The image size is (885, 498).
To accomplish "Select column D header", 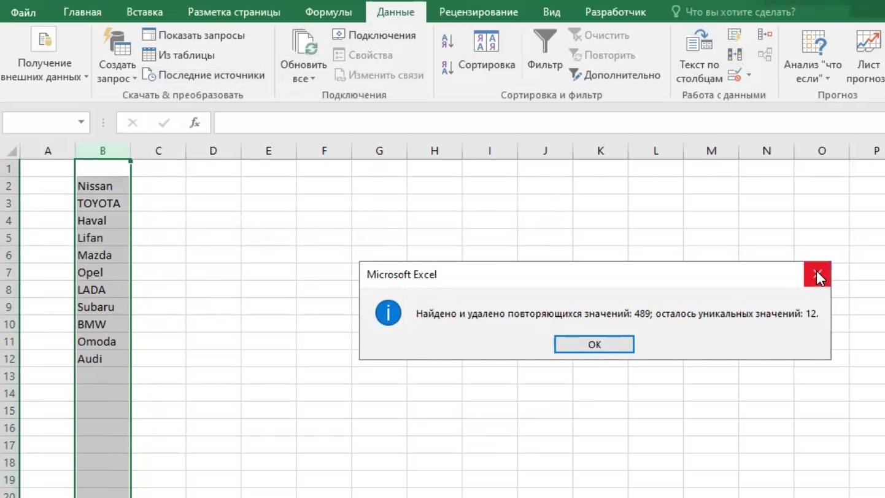I will tap(213, 151).
